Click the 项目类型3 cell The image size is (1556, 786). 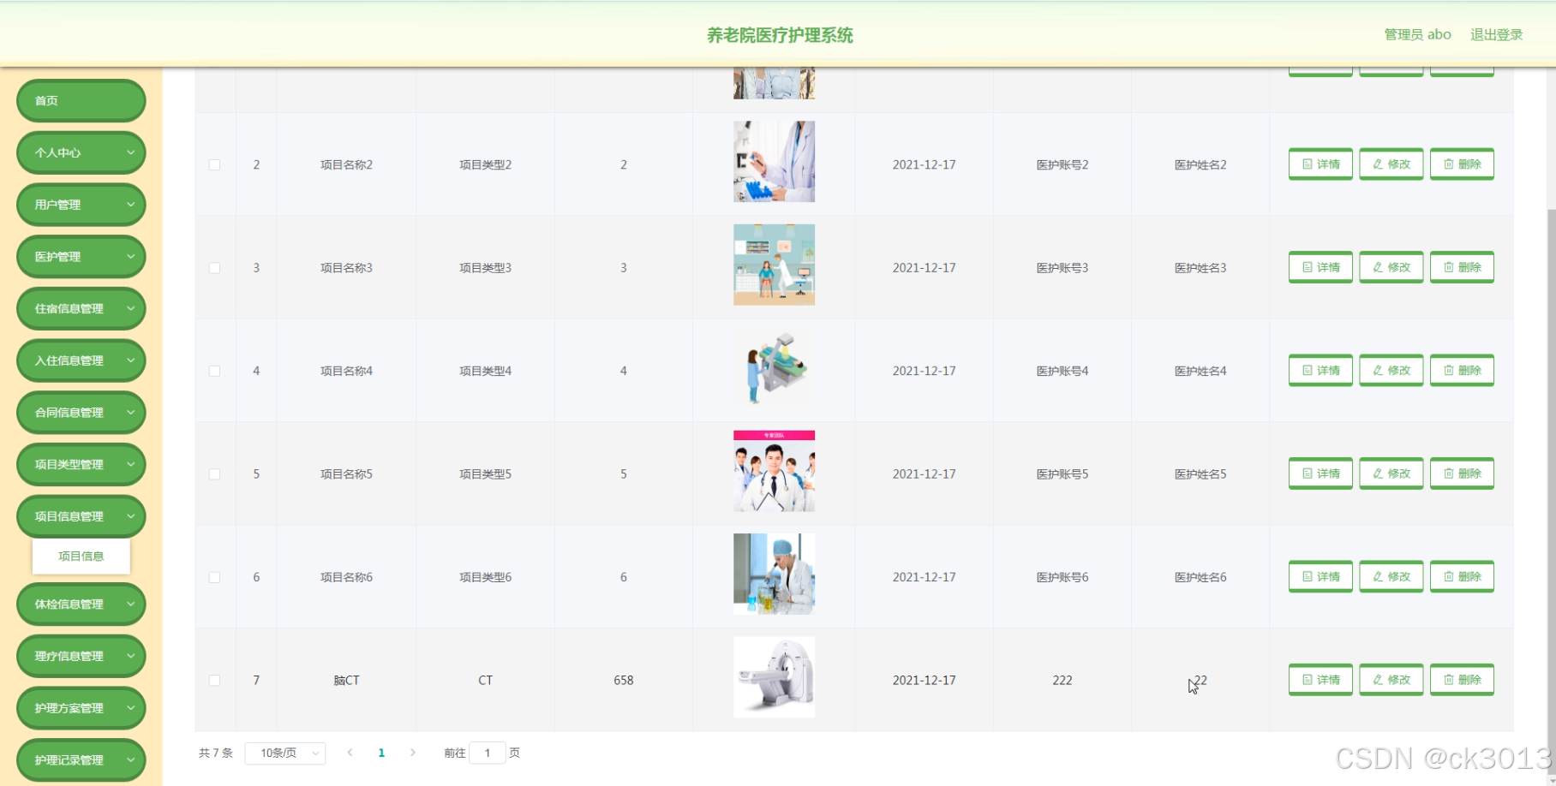click(485, 268)
